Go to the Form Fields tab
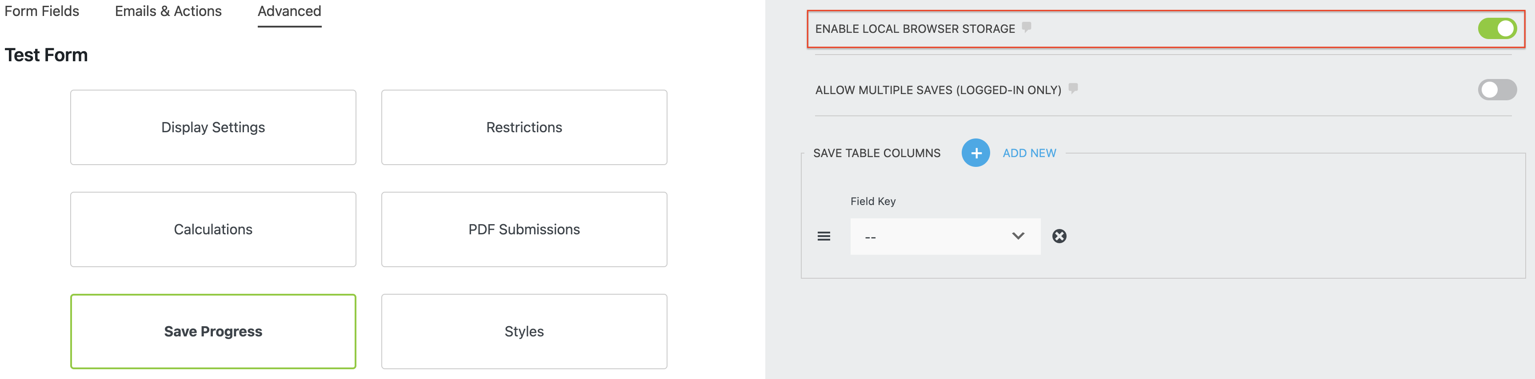The width and height of the screenshot is (1535, 379). coord(41,11)
